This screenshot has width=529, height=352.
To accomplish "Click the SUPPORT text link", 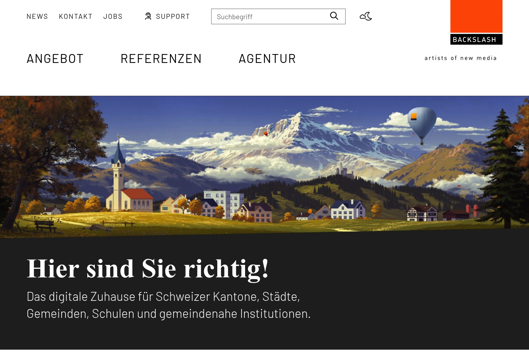I will [x=173, y=16].
